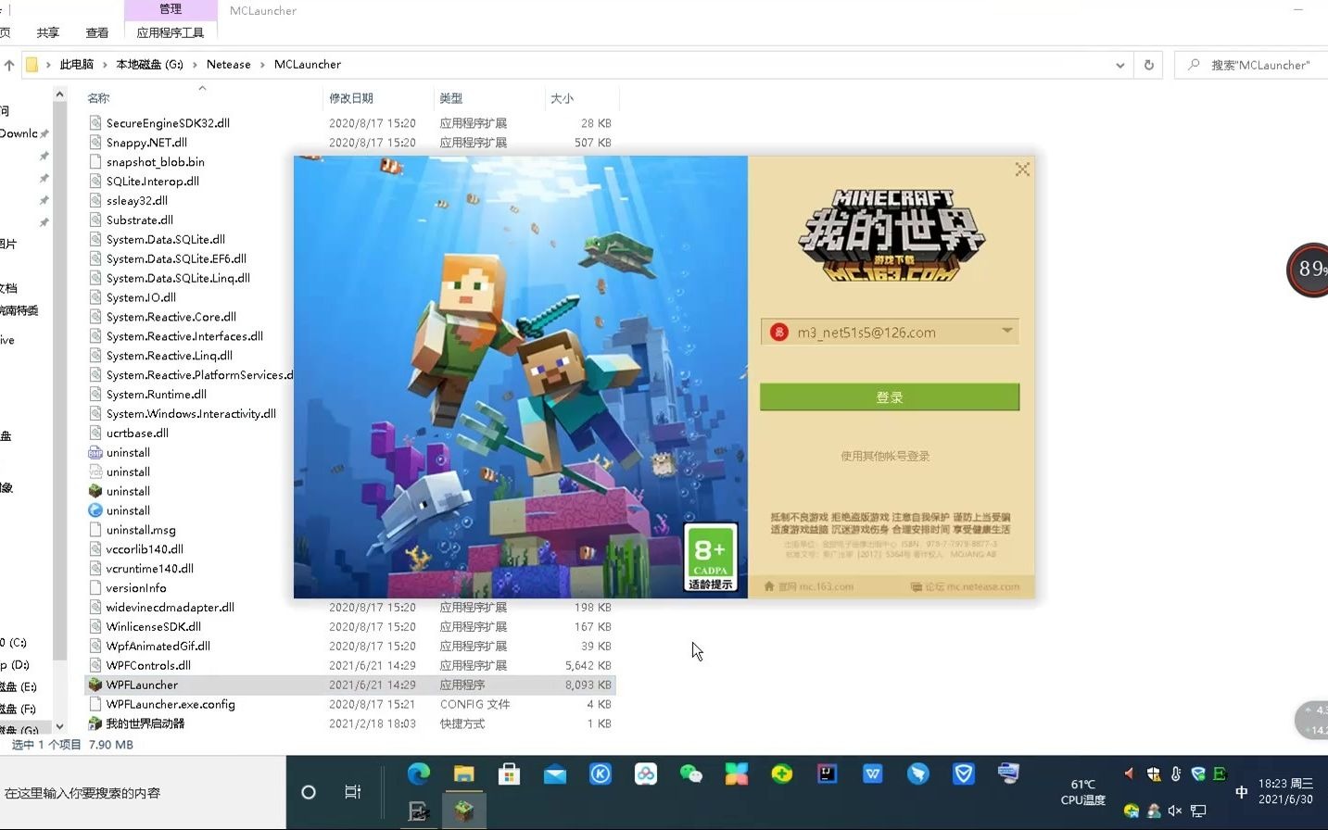
Task: Open 官网 mc.163.com link in launcher
Action: pyautogui.click(x=808, y=586)
